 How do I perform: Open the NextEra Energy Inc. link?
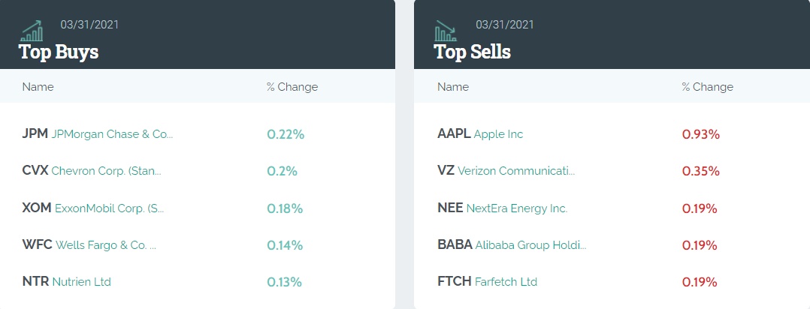[516, 208]
